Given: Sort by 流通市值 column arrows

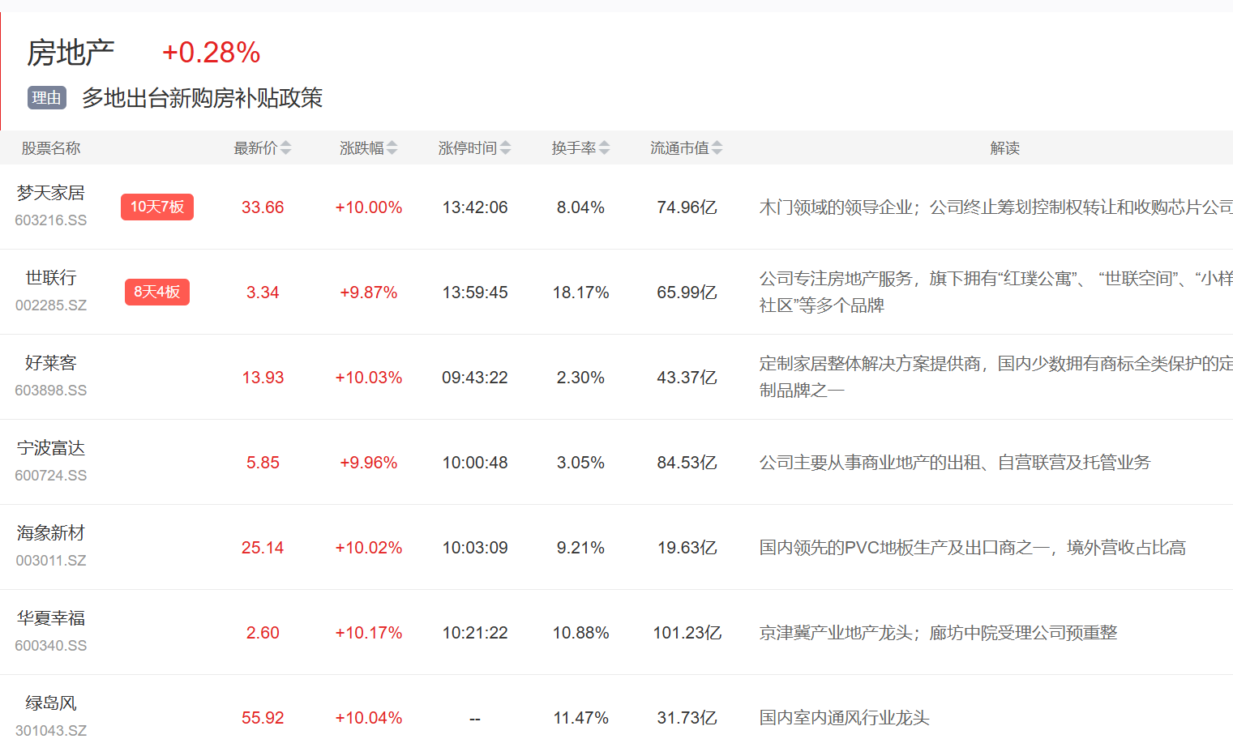Looking at the screenshot, I should point(717,148).
